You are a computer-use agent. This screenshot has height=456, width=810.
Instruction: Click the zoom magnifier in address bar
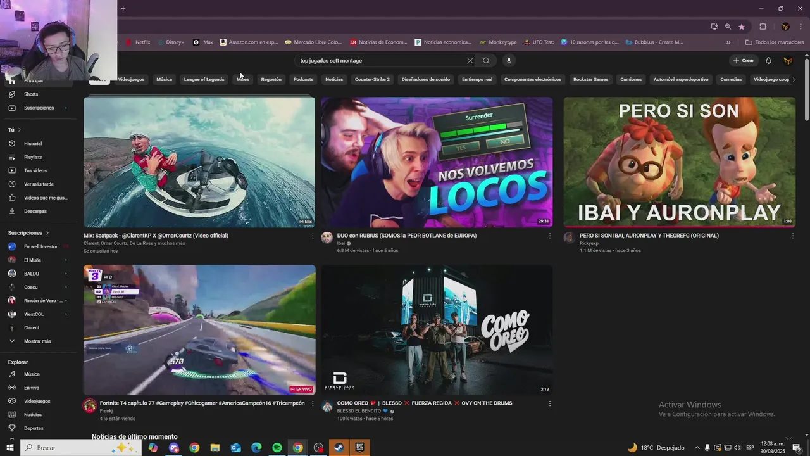(x=728, y=27)
